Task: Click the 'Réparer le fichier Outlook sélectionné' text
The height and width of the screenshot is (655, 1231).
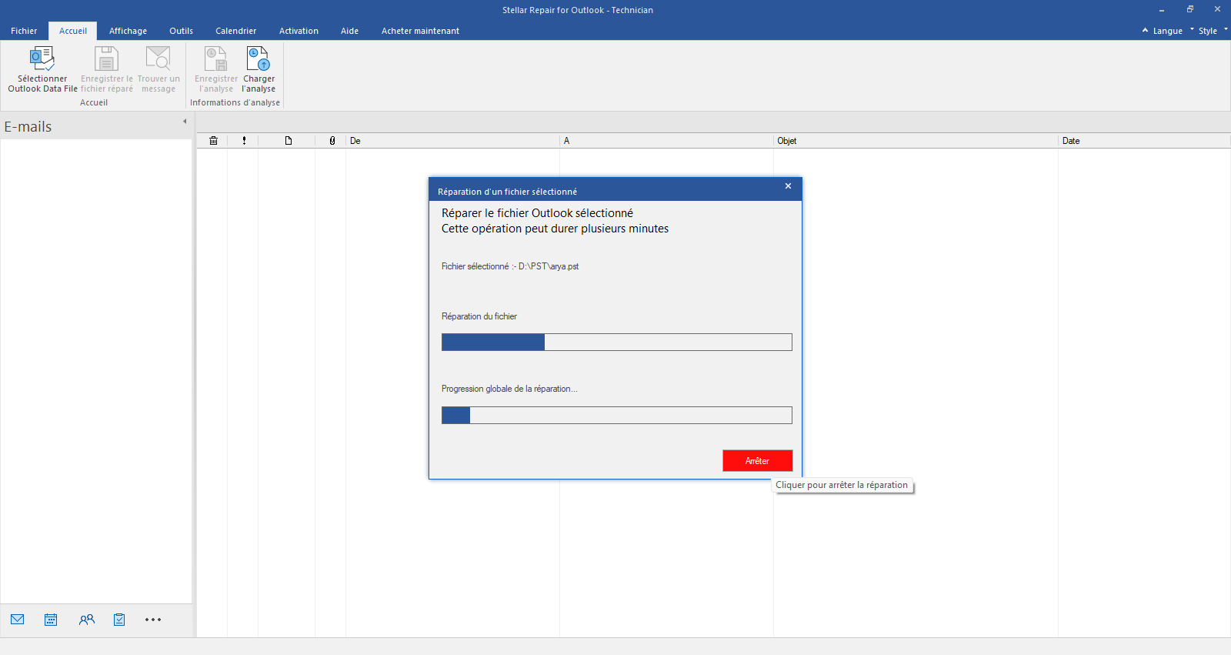Action: click(537, 213)
